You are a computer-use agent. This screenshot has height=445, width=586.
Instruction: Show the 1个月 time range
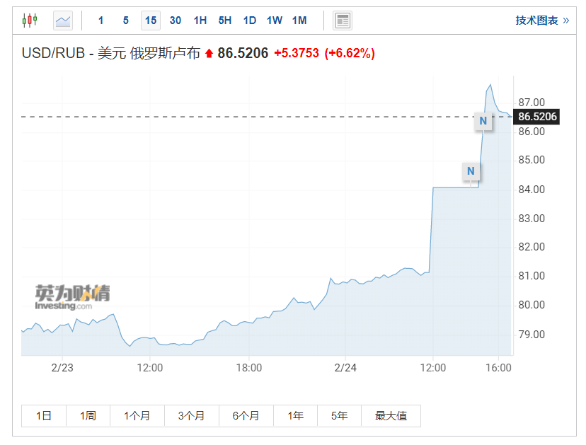(137, 416)
